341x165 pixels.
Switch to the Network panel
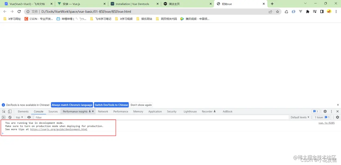pyautogui.click(x=103, y=111)
